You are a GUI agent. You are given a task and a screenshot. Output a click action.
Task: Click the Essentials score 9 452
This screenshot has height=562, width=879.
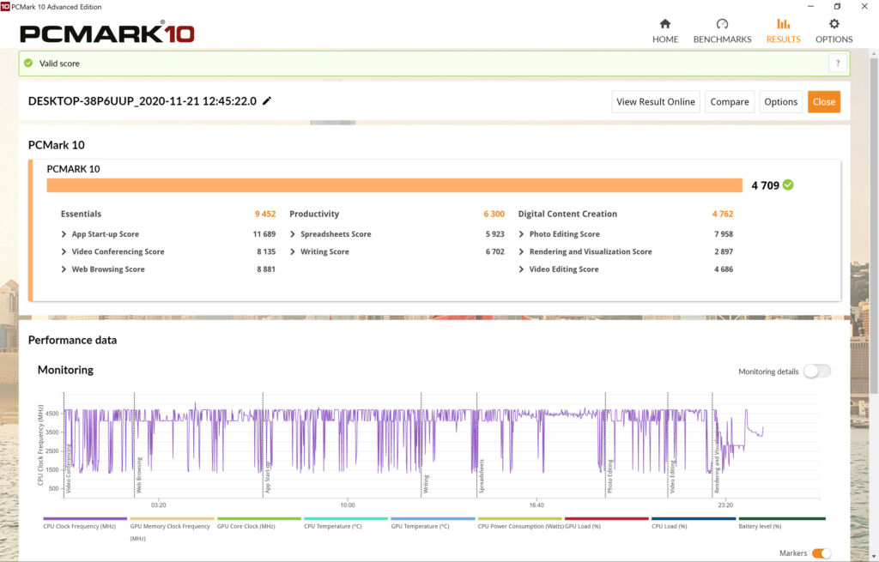tap(265, 214)
